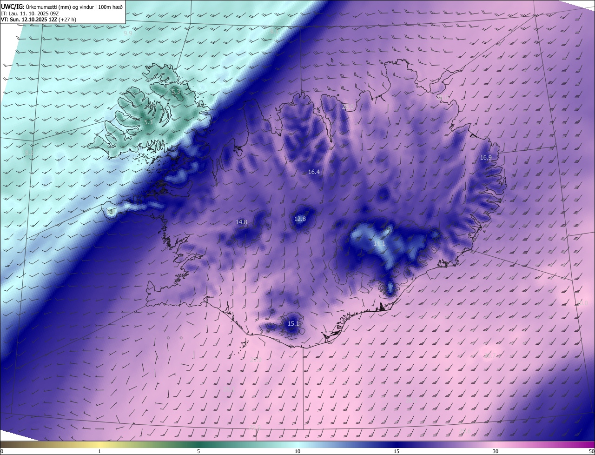The width and height of the screenshot is (595, 455).
Task: Click the colorbar tick labeled 5
Action: (198, 451)
